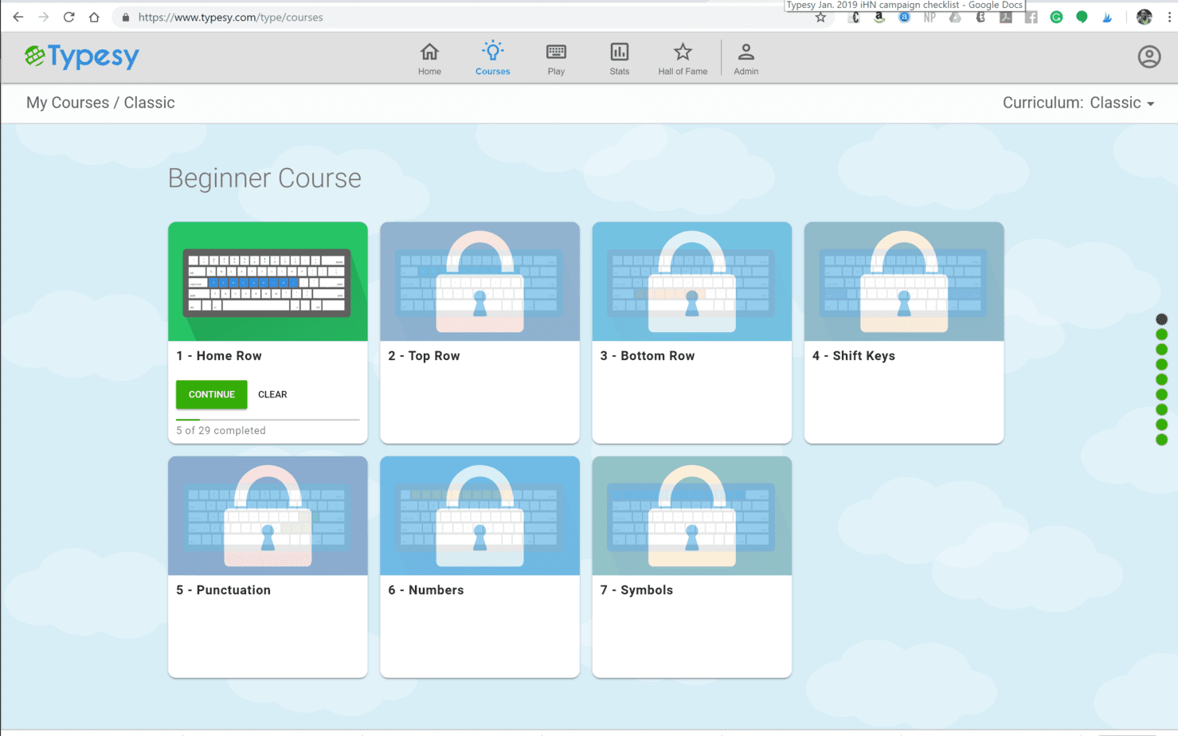Click CLEAR on Home Row course

point(272,394)
